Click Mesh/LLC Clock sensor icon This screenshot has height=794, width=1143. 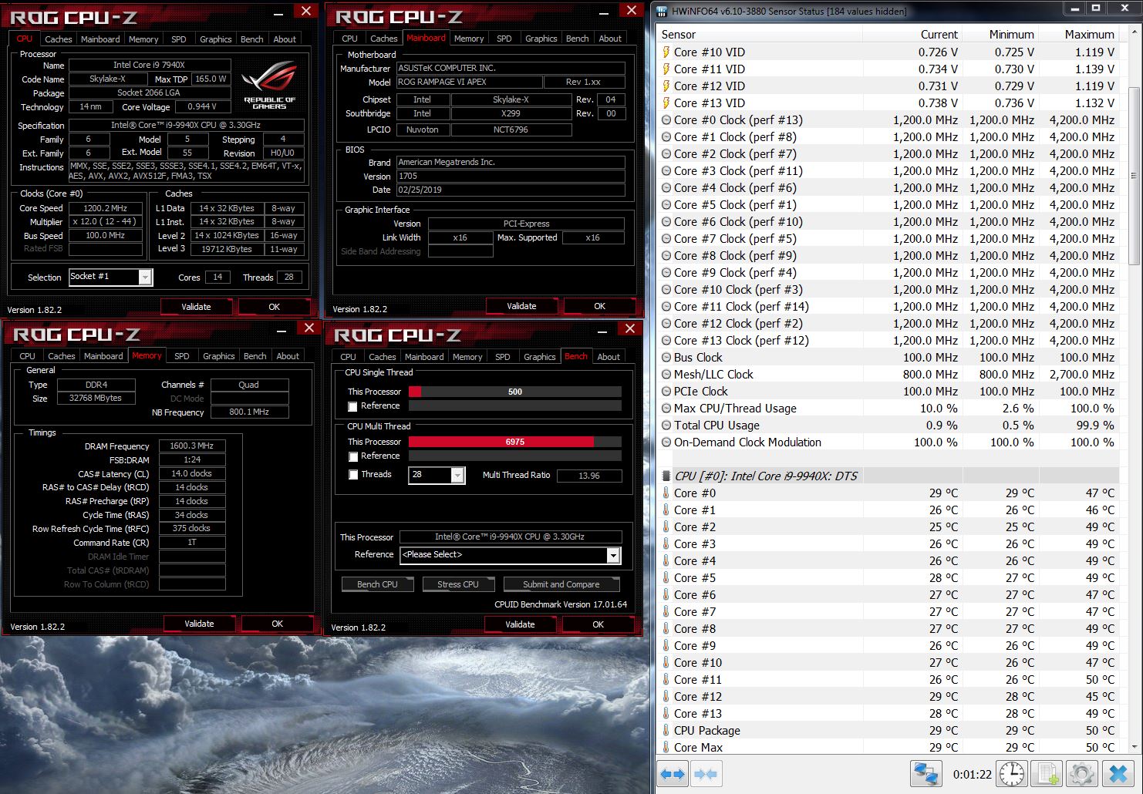[666, 375]
